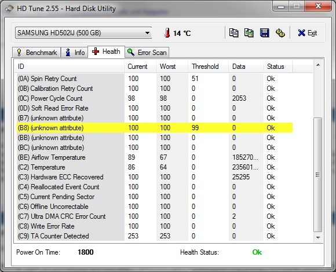The image size is (336, 272).
Task: Select the (C2) Temperature row
Action: point(154,167)
